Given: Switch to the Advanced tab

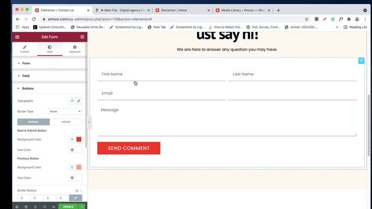Looking at the screenshot, I should tap(75, 49).
